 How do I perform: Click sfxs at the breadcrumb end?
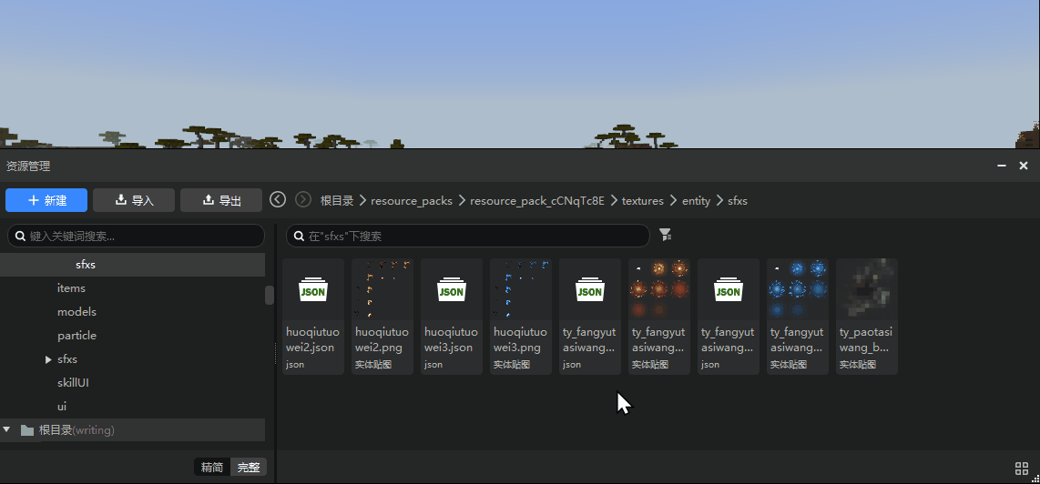[x=738, y=200]
